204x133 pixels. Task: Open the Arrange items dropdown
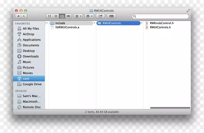coord(78,16)
